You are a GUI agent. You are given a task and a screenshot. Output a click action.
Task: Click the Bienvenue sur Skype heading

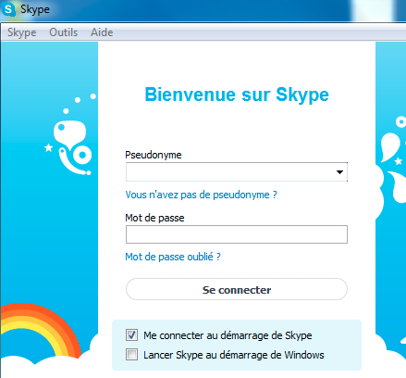pyautogui.click(x=237, y=94)
